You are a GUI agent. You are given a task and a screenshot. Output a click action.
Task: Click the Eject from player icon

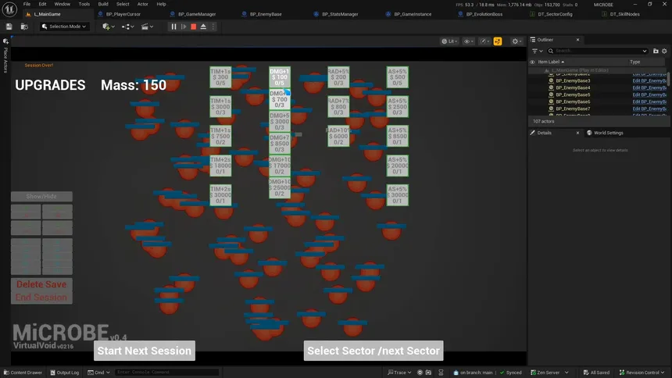pos(204,27)
